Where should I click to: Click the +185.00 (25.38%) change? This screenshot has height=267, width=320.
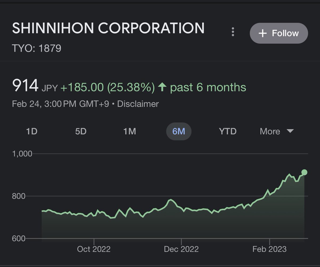108,87
